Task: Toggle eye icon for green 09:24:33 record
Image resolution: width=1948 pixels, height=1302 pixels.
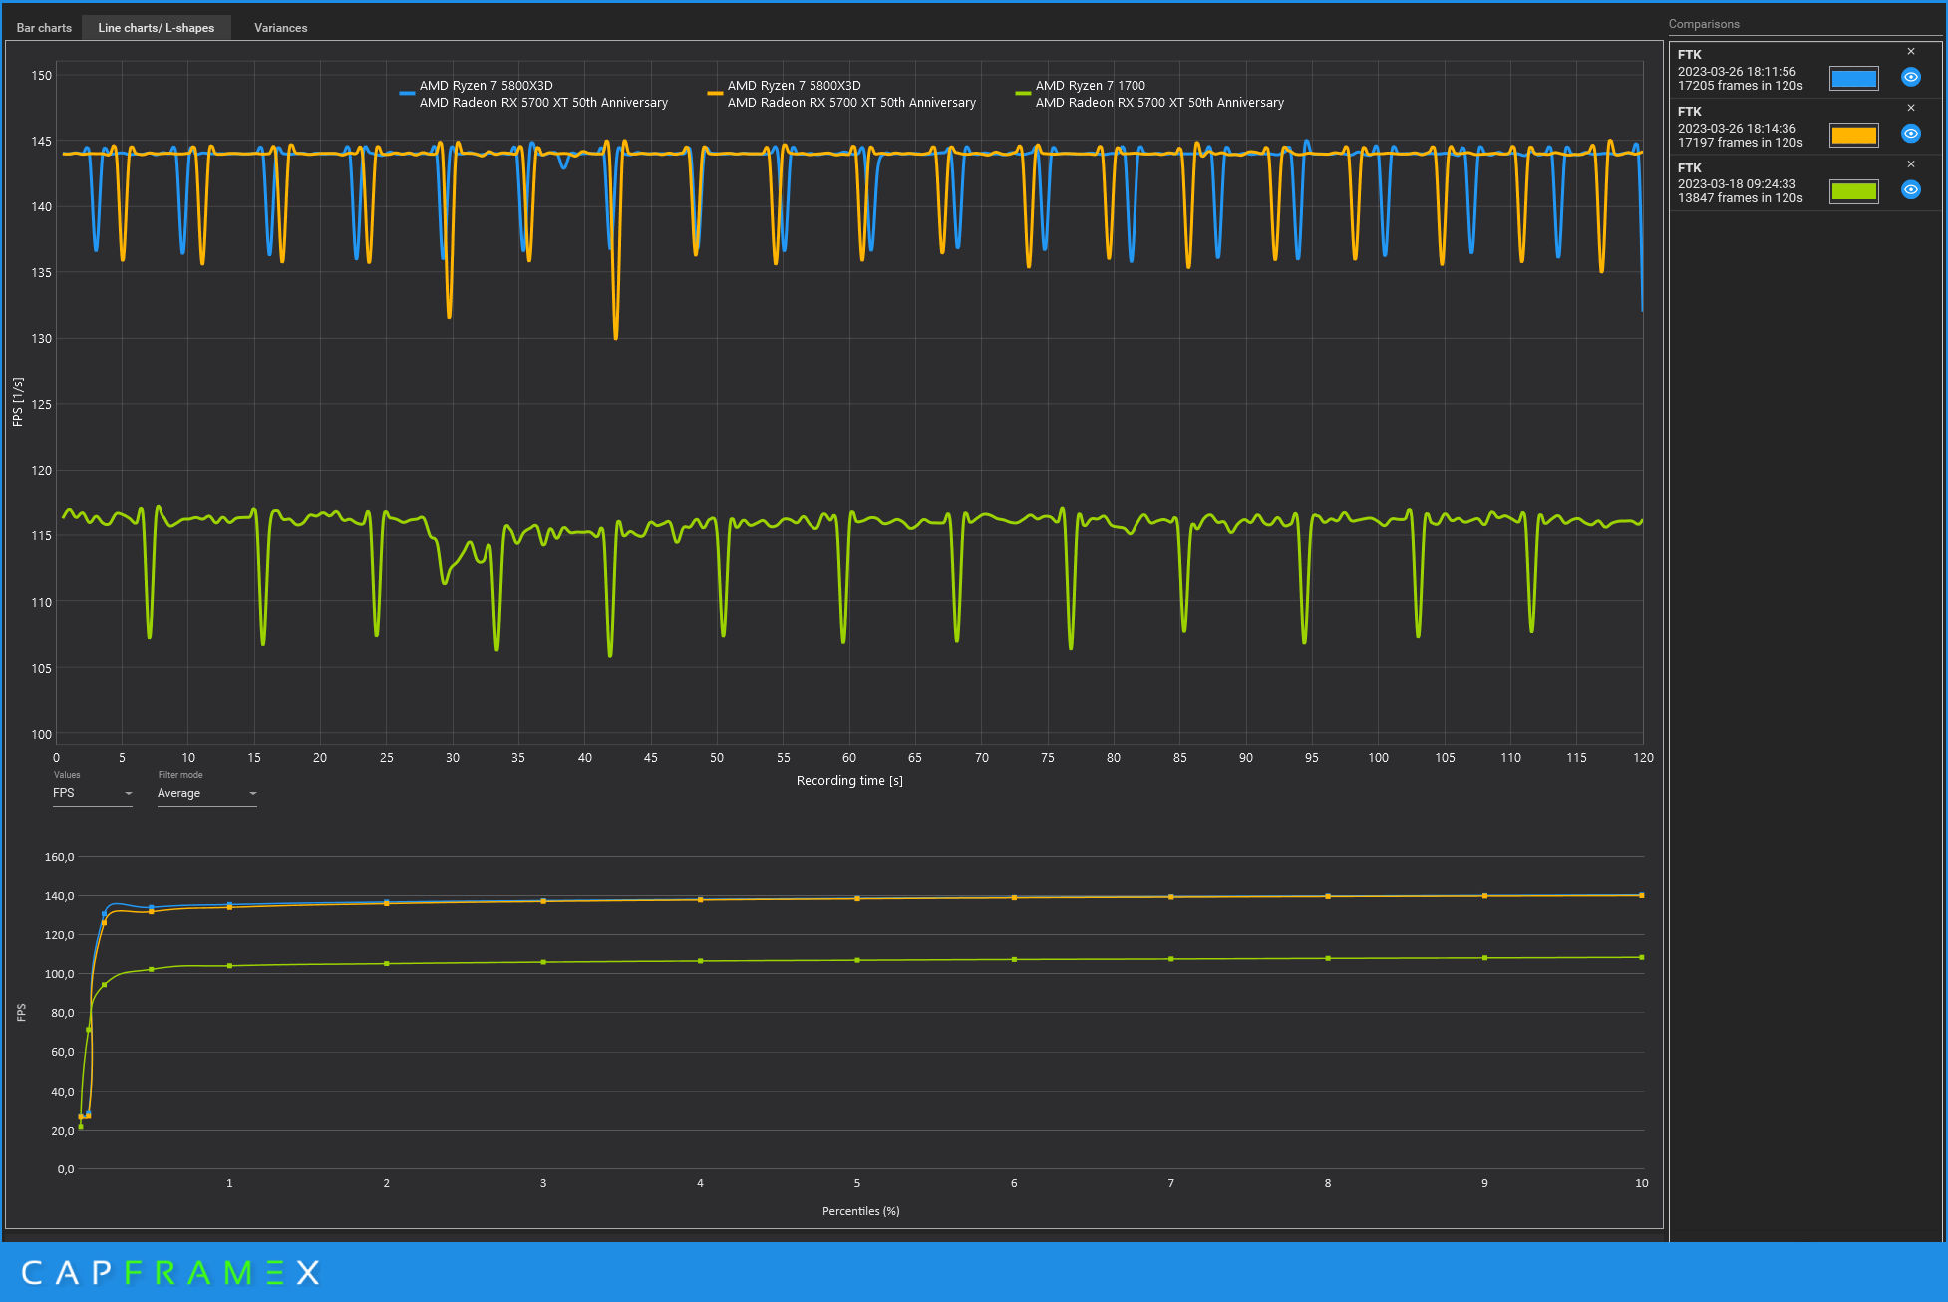Action: (x=1910, y=190)
